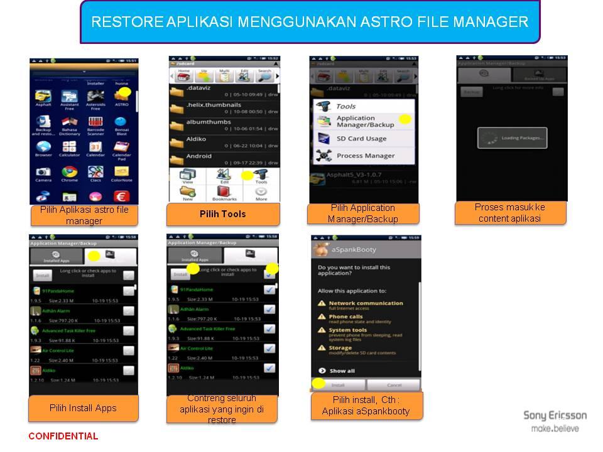Choose Bookmarks in the ASTRO bottom menu
Screen dimensions: 603x452
225,193
